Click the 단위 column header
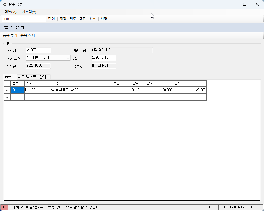Image resolution: width=264 pixels, height=211 pixels. [138, 83]
